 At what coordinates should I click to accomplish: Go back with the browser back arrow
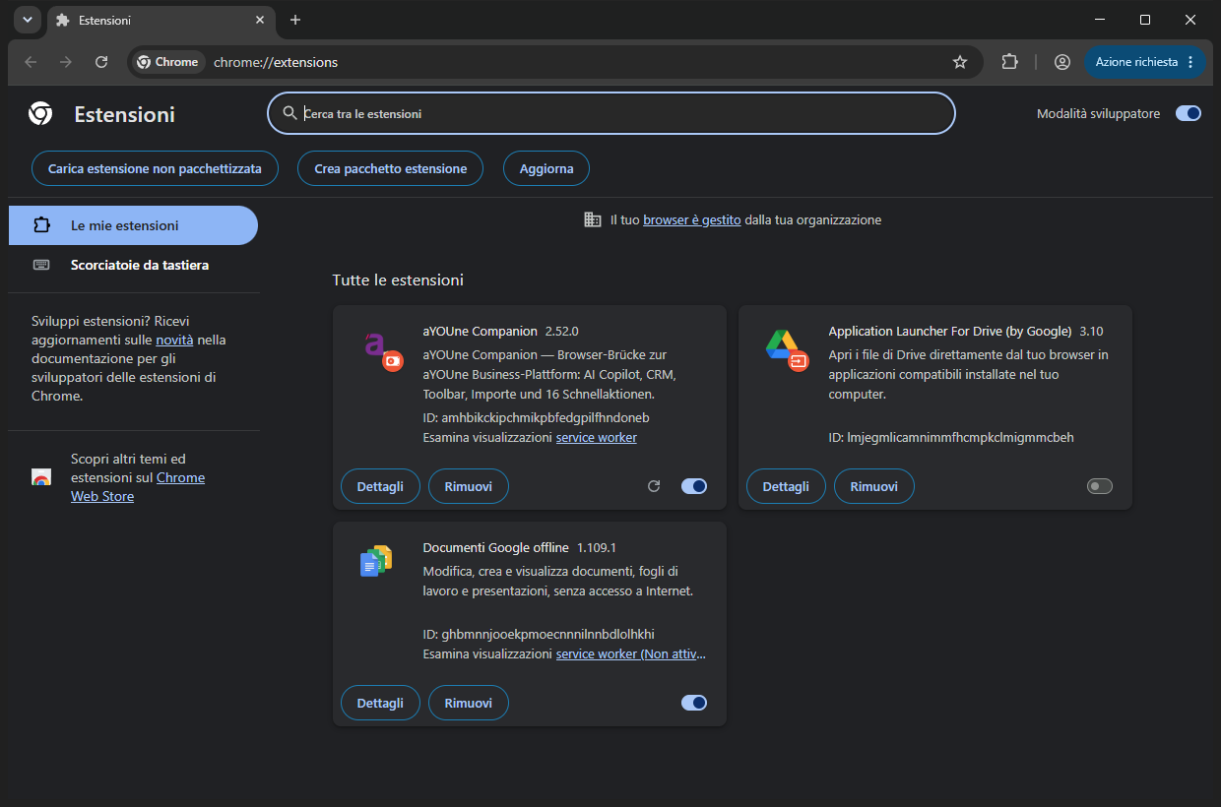coord(31,62)
